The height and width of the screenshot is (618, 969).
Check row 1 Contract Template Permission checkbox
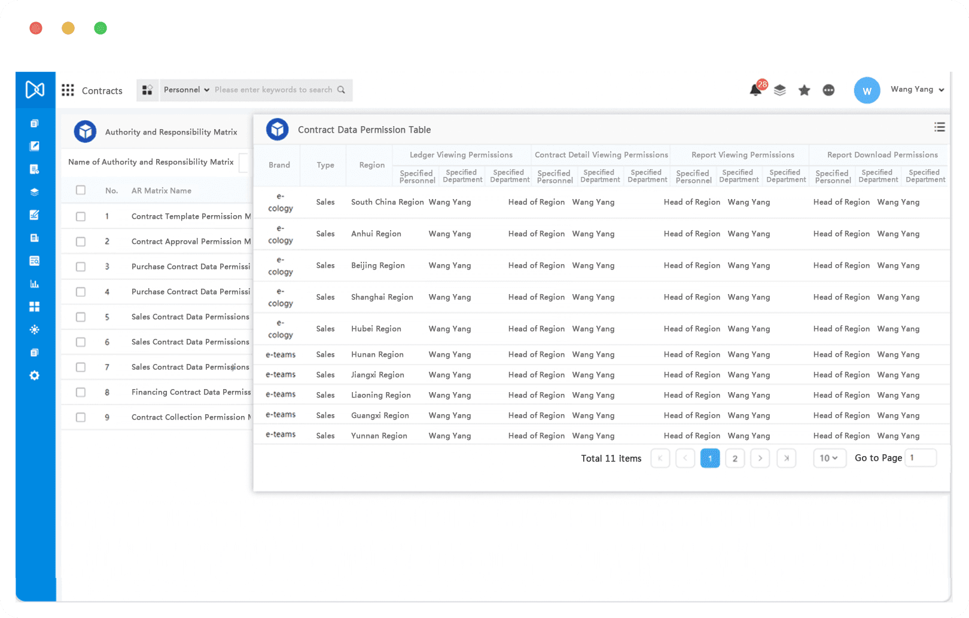click(x=81, y=216)
